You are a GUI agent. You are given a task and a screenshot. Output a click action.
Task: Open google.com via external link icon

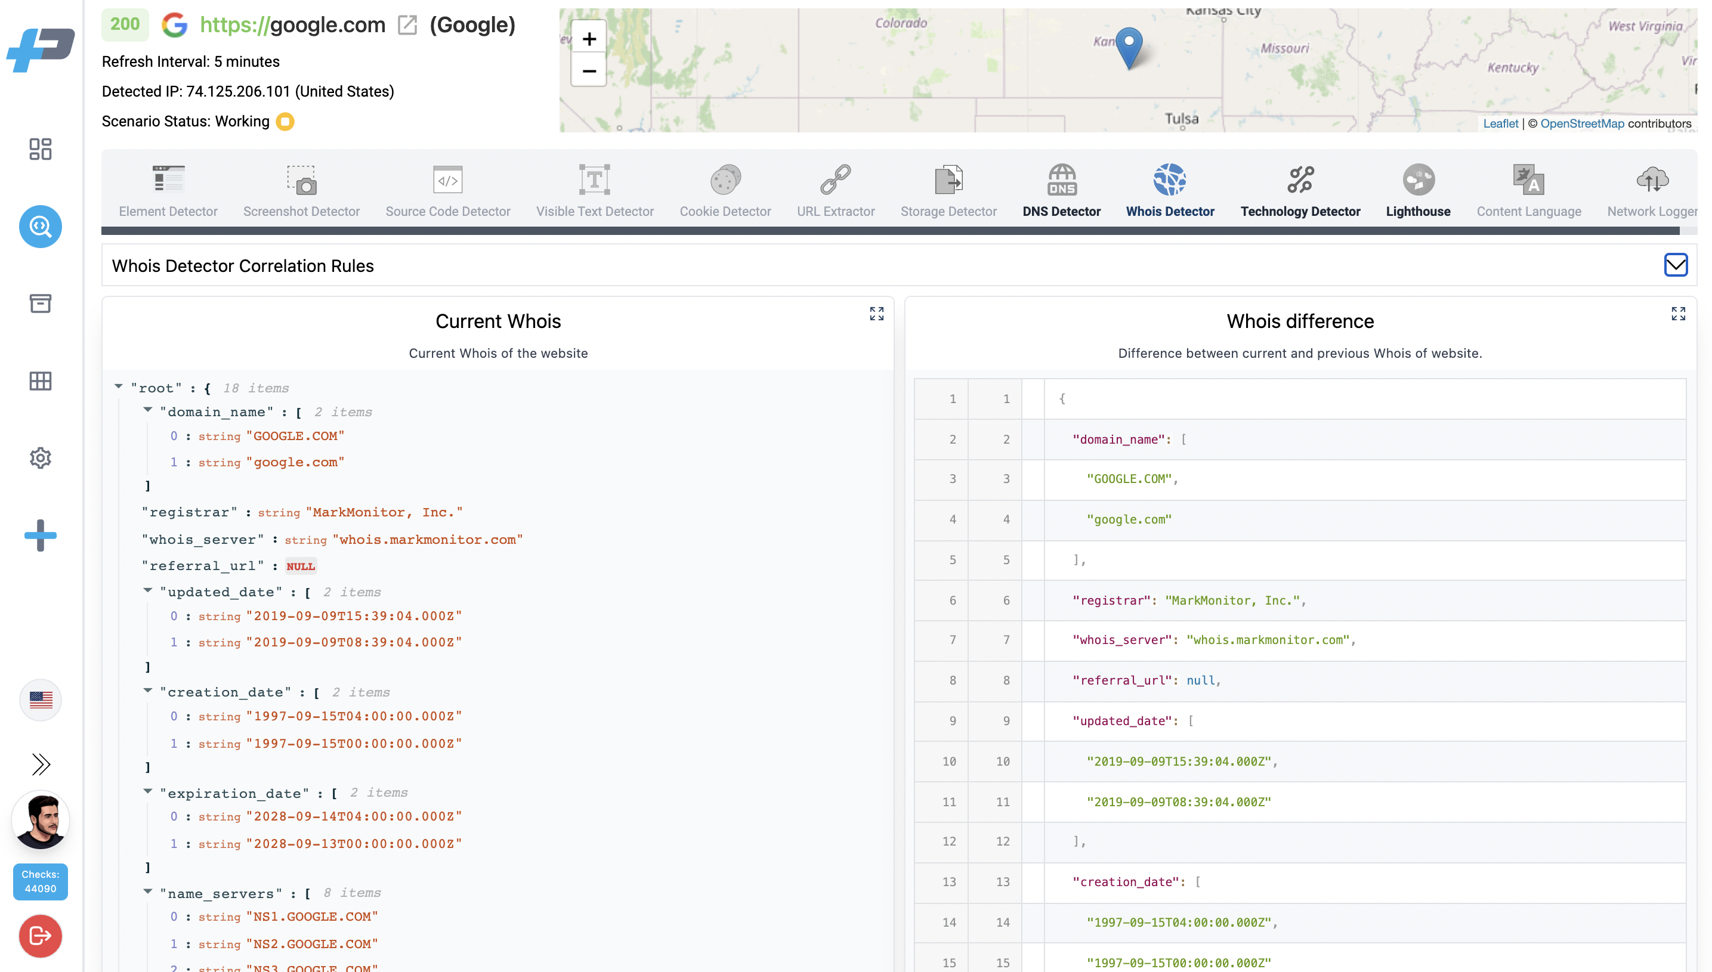(407, 26)
